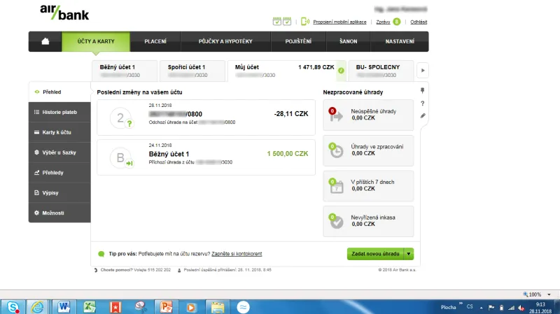Open the 1 500,00 CZK incoming payment entry
560x314 pixels.
pyautogui.click(x=206, y=157)
